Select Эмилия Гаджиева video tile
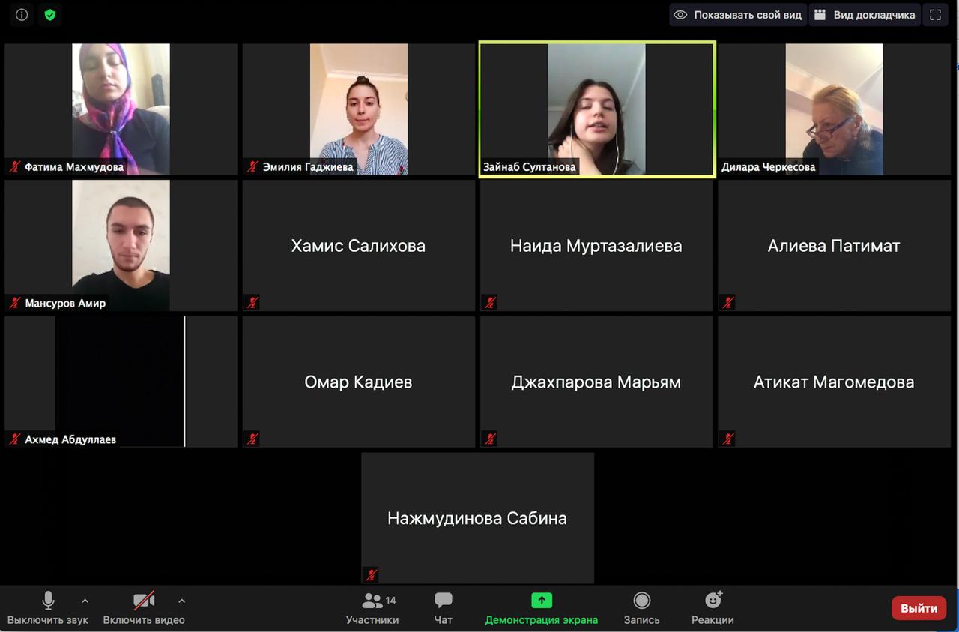Image resolution: width=959 pixels, height=632 pixels. (359, 109)
